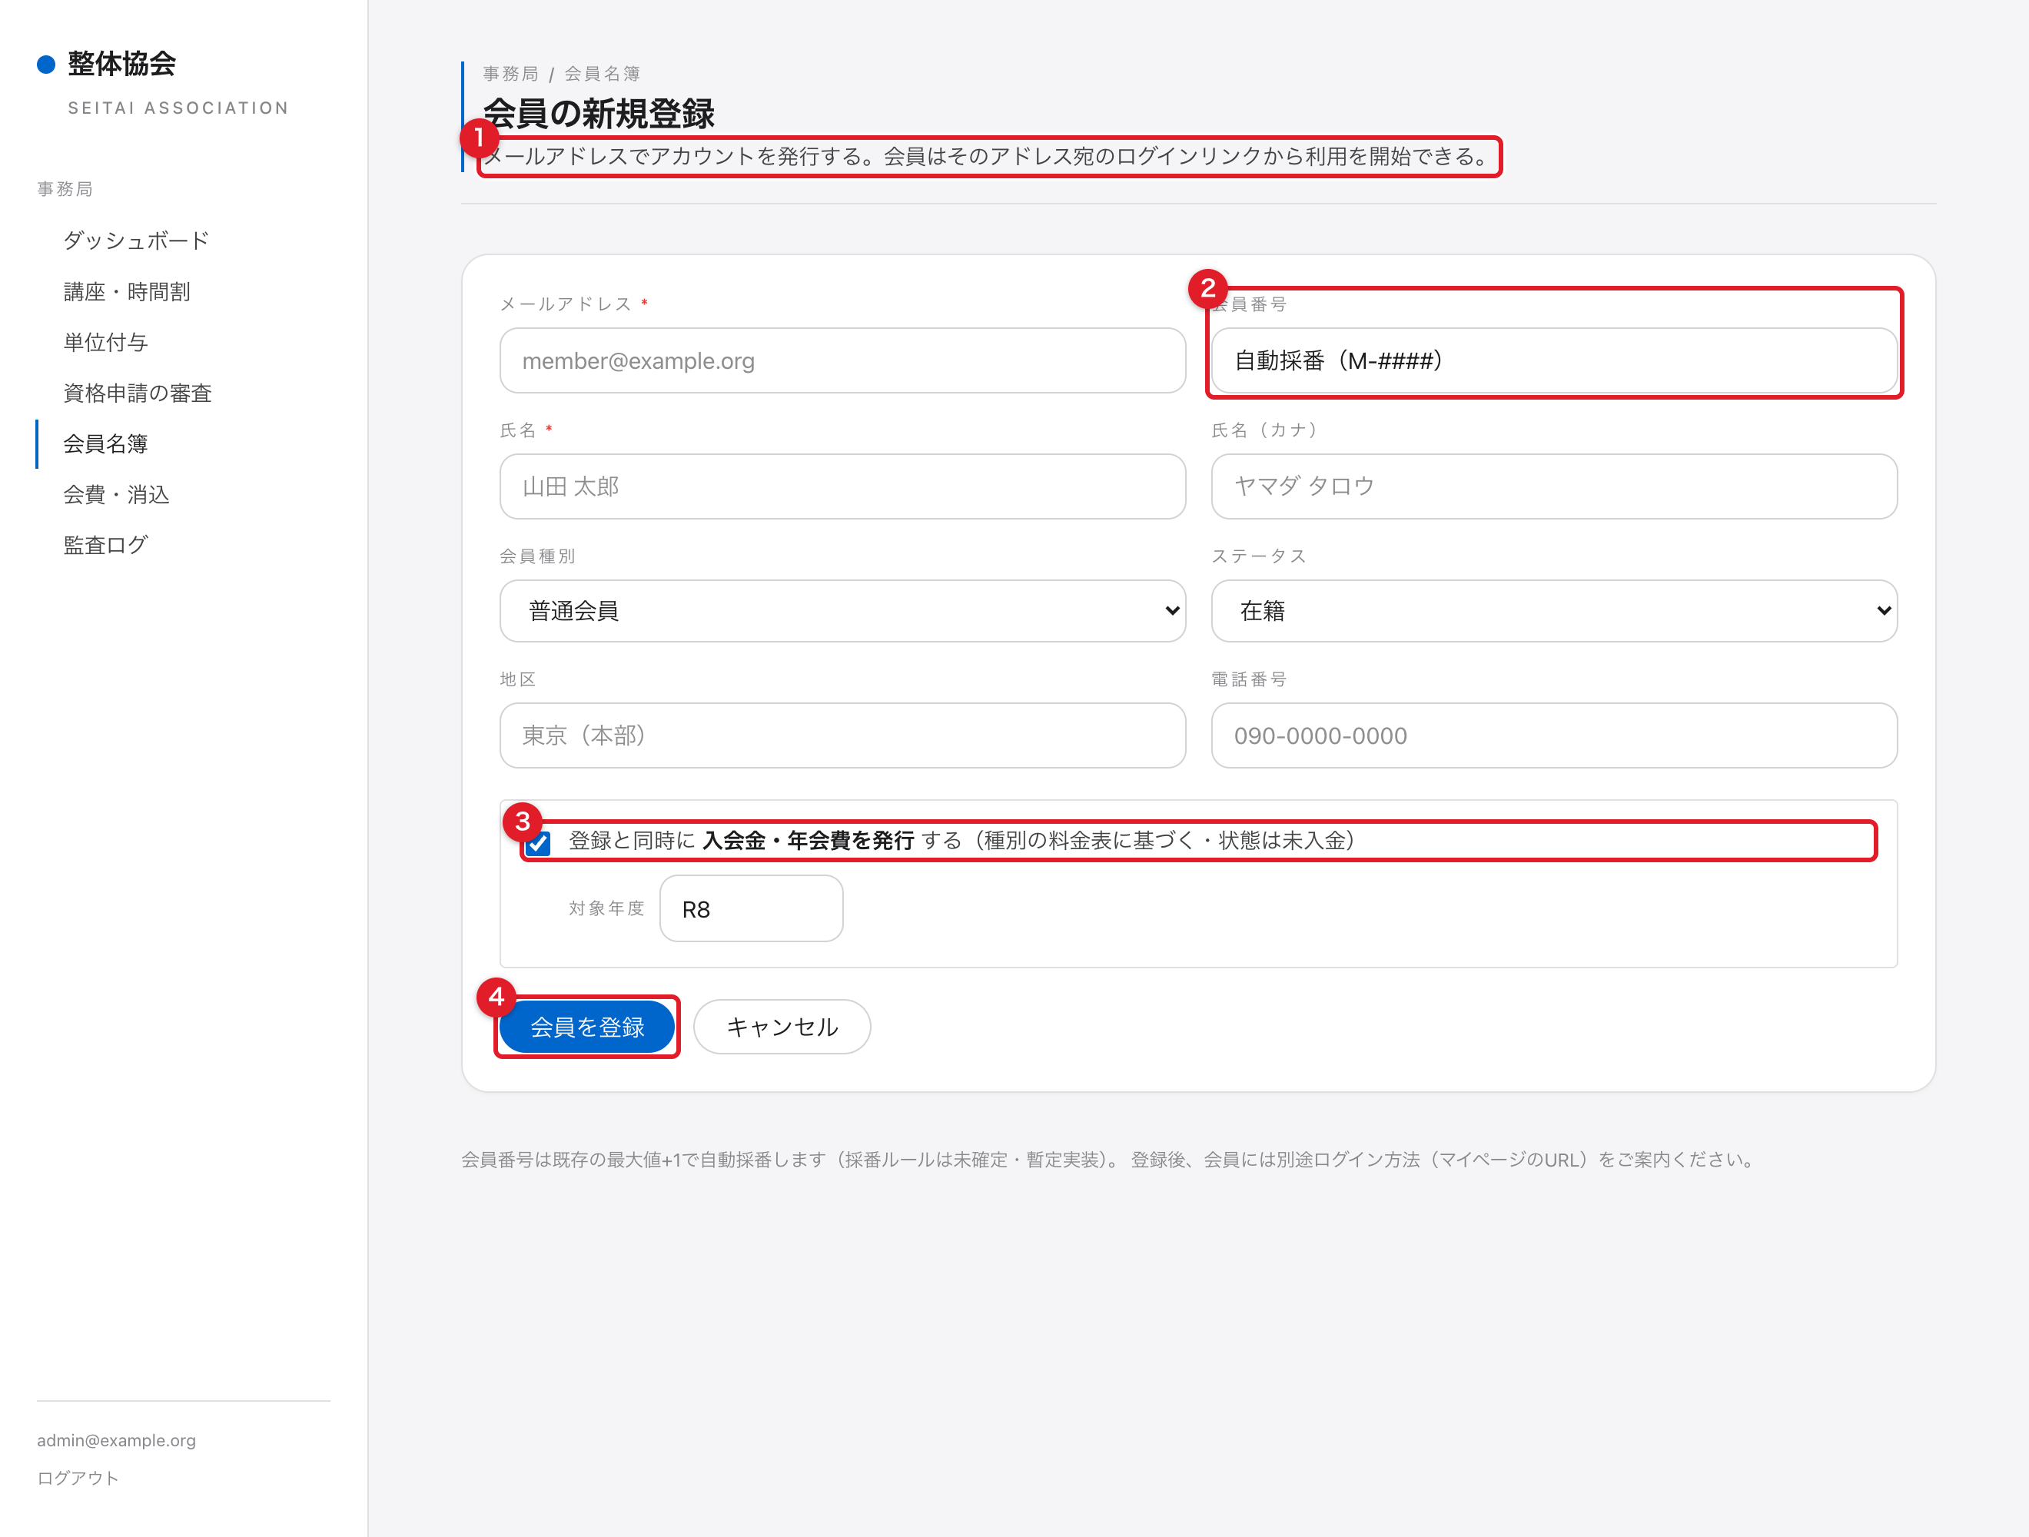Focus the 電話番号 input field
The image size is (2029, 1537).
[x=1554, y=735]
